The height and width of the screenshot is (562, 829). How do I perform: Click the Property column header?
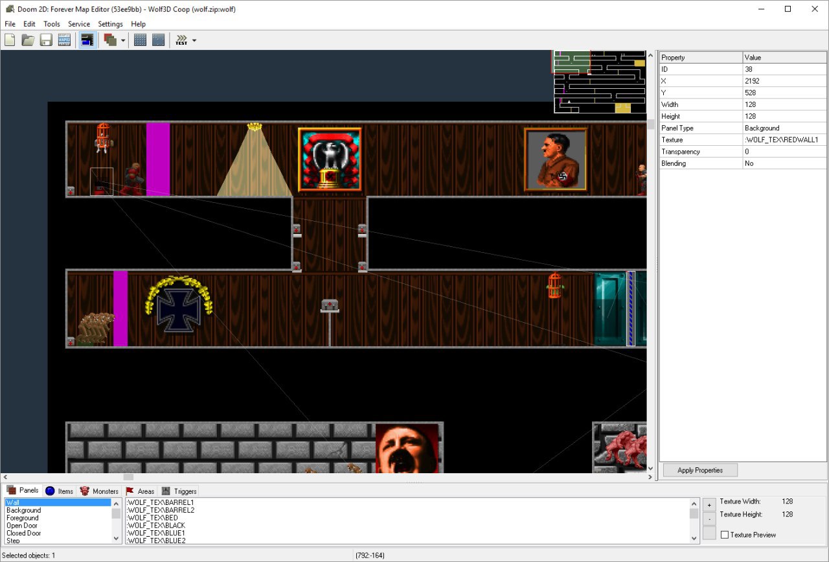pos(701,58)
